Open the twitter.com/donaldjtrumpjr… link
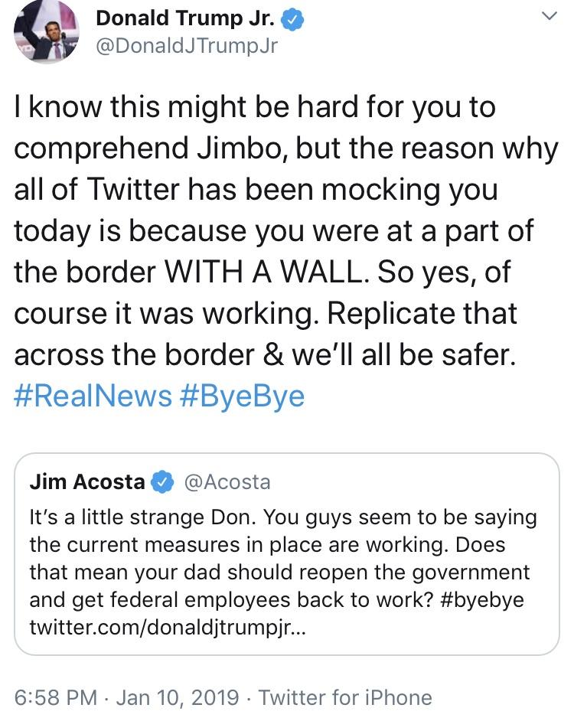 168,627
